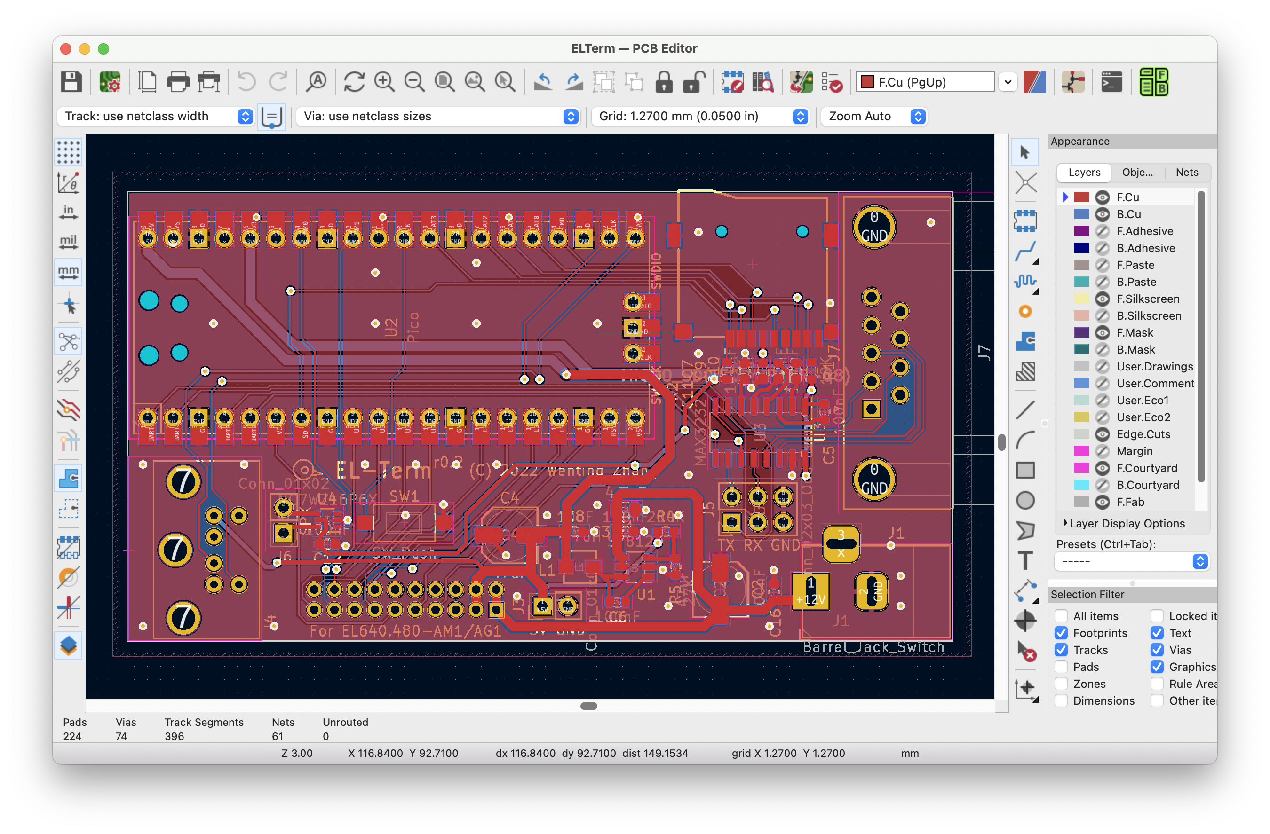Switch units to millimeters
This screenshot has height=834, width=1270.
click(68, 272)
